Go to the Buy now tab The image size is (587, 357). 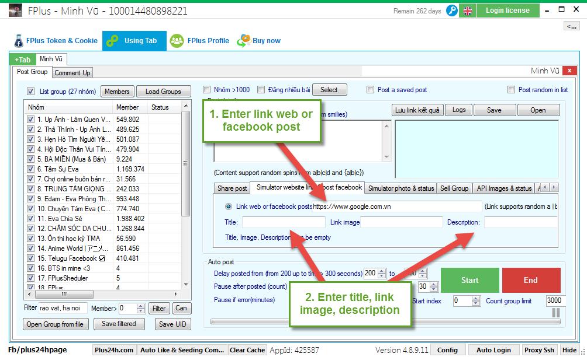point(259,41)
